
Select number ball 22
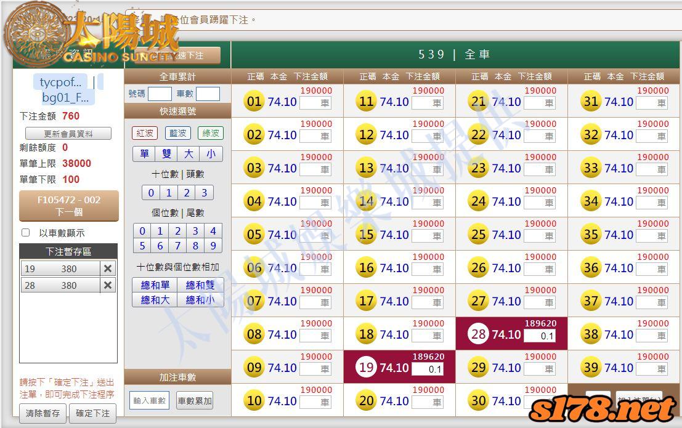tap(479, 135)
